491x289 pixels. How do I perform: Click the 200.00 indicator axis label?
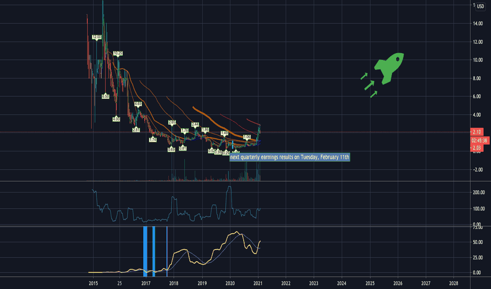coord(479,192)
